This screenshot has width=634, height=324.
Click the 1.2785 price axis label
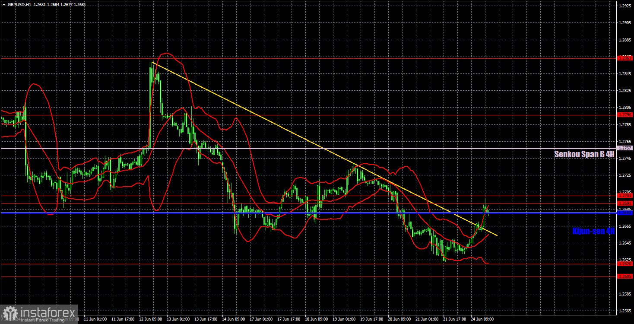click(625, 125)
